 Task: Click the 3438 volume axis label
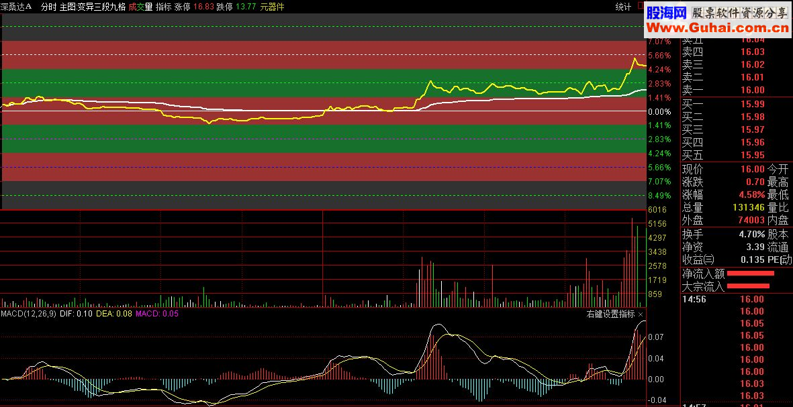[657, 251]
